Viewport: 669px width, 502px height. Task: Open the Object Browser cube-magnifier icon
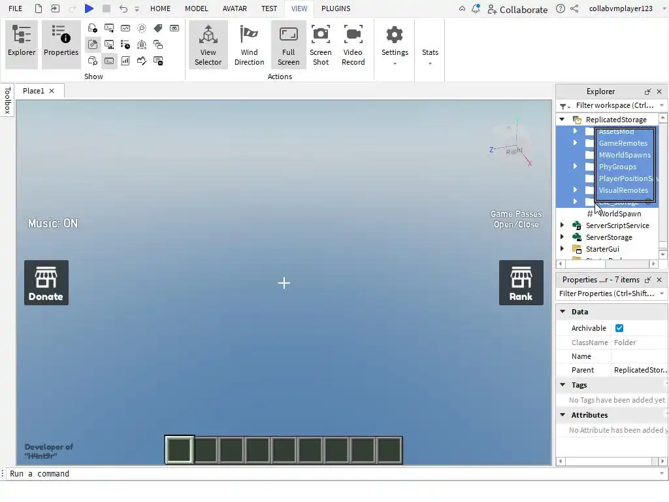(x=93, y=61)
